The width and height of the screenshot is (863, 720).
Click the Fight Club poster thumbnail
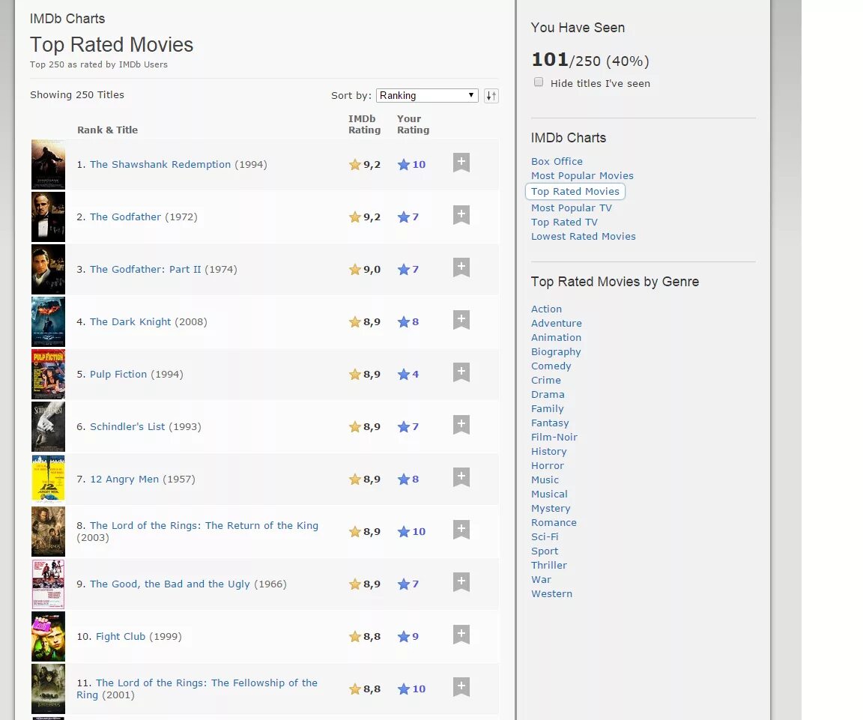pos(49,636)
